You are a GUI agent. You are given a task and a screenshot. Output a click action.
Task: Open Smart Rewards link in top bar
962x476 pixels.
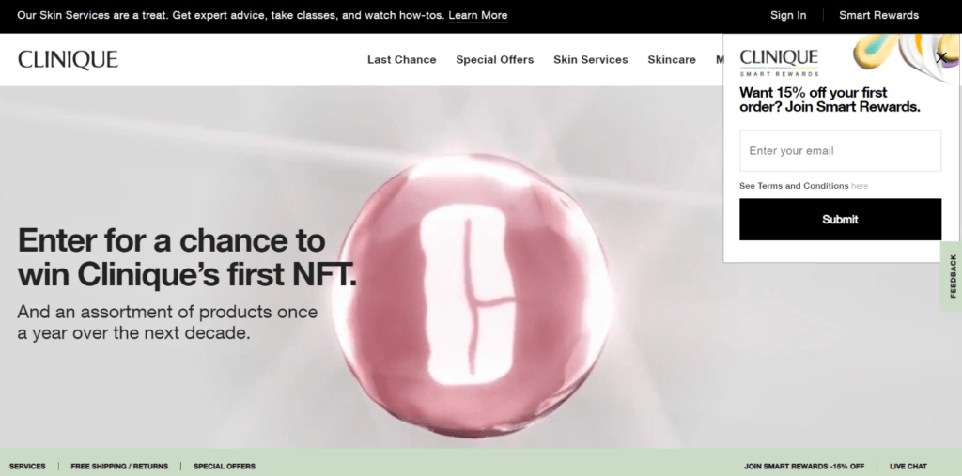coord(878,15)
